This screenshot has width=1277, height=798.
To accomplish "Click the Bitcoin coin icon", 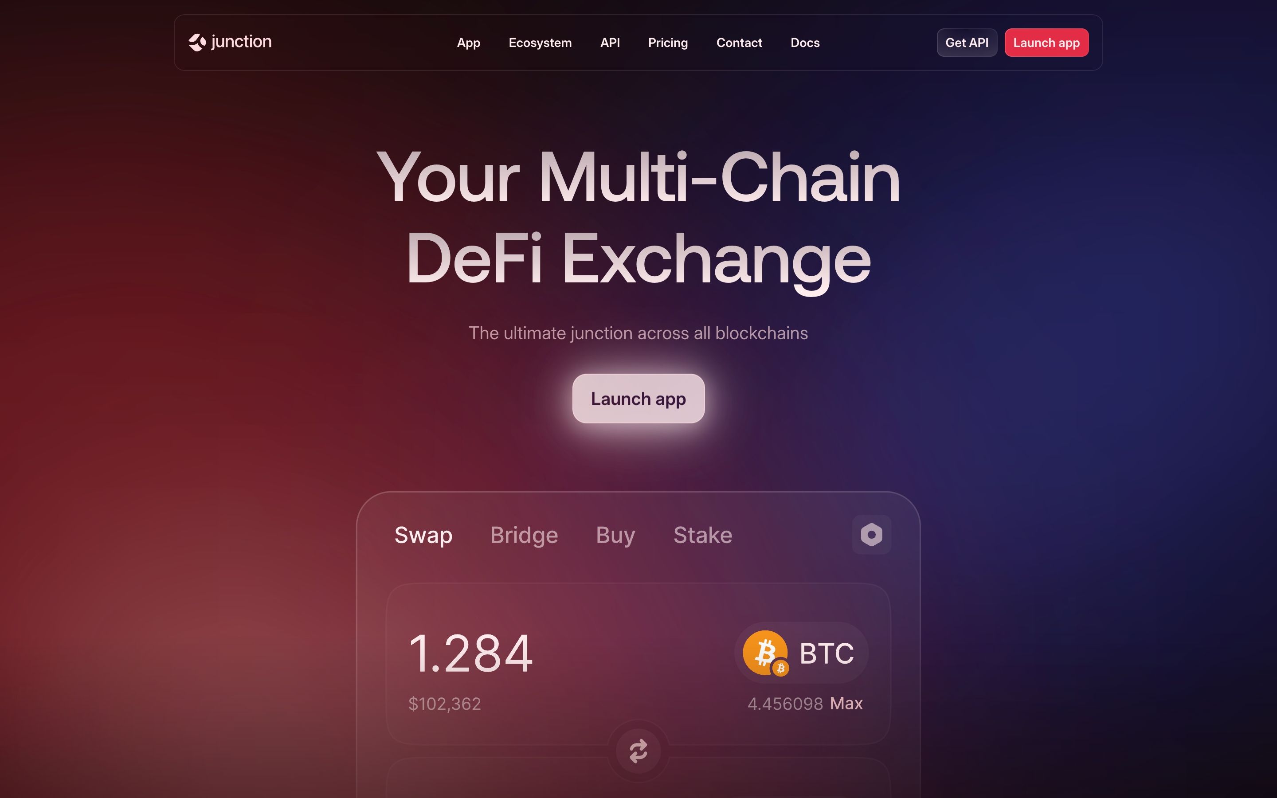I will coord(764,652).
